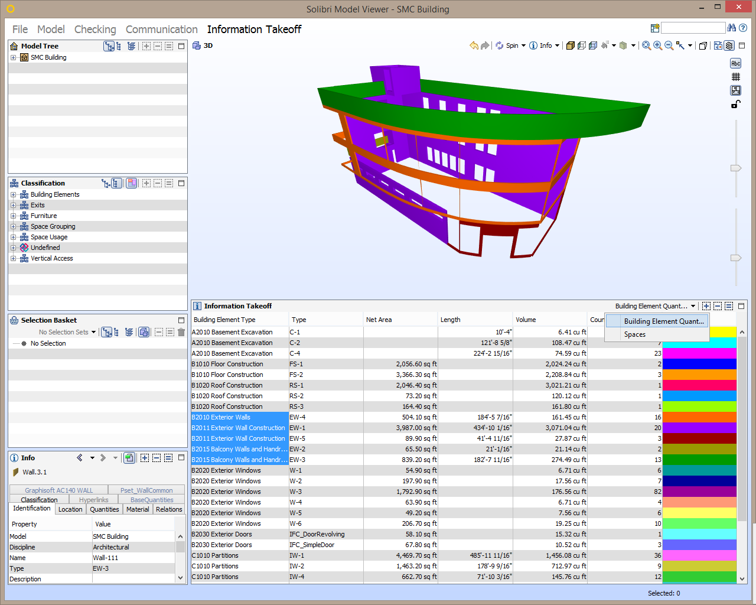Select the Info tool in 3D view
756x605 pixels.
(x=543, y=45)
